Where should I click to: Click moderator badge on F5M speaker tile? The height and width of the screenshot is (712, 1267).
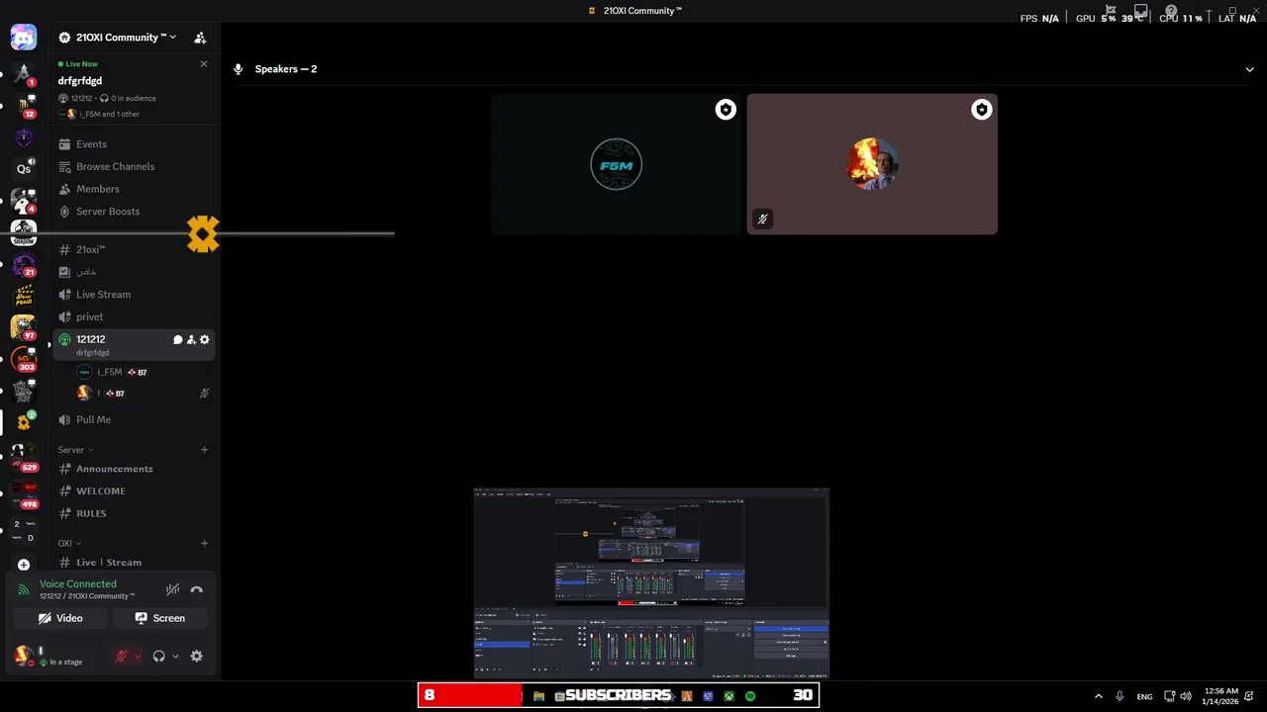pyautogui.click(x=726, y=110)
